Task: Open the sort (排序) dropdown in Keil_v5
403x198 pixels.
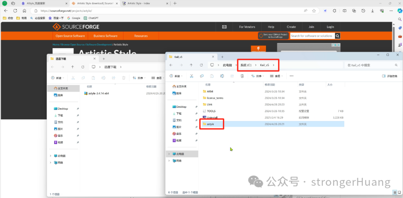Action: tap(258, 76)
